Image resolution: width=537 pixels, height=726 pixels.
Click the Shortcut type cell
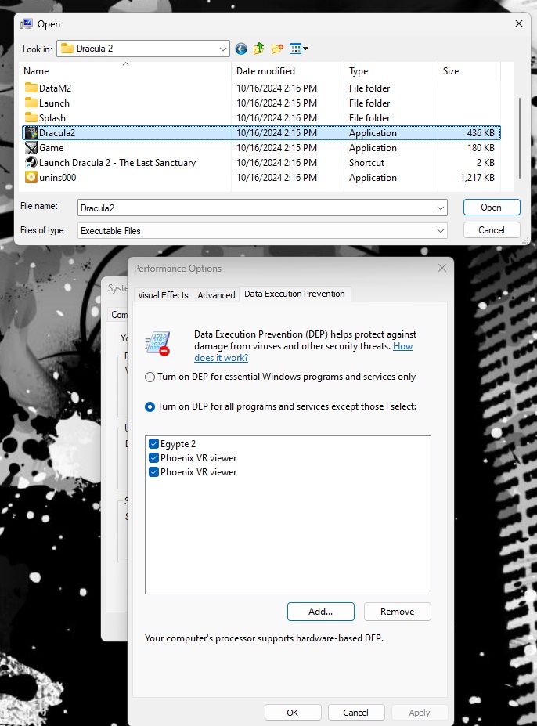[x=366, y=163]
